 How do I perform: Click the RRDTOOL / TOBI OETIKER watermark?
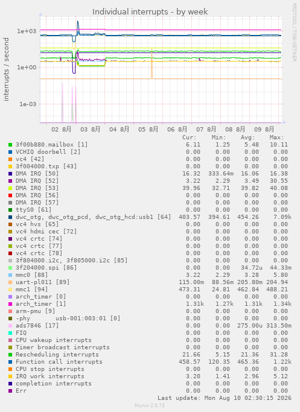coord(294,33)
